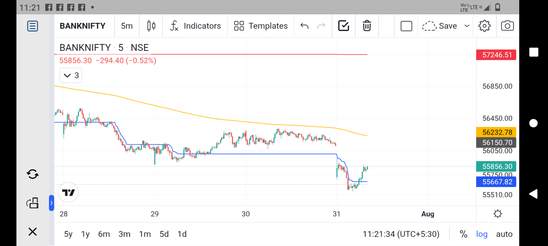Select the 1m date range
Image resolution: width=548 pixels, height=246 pixels.
[x=145, y=234]
